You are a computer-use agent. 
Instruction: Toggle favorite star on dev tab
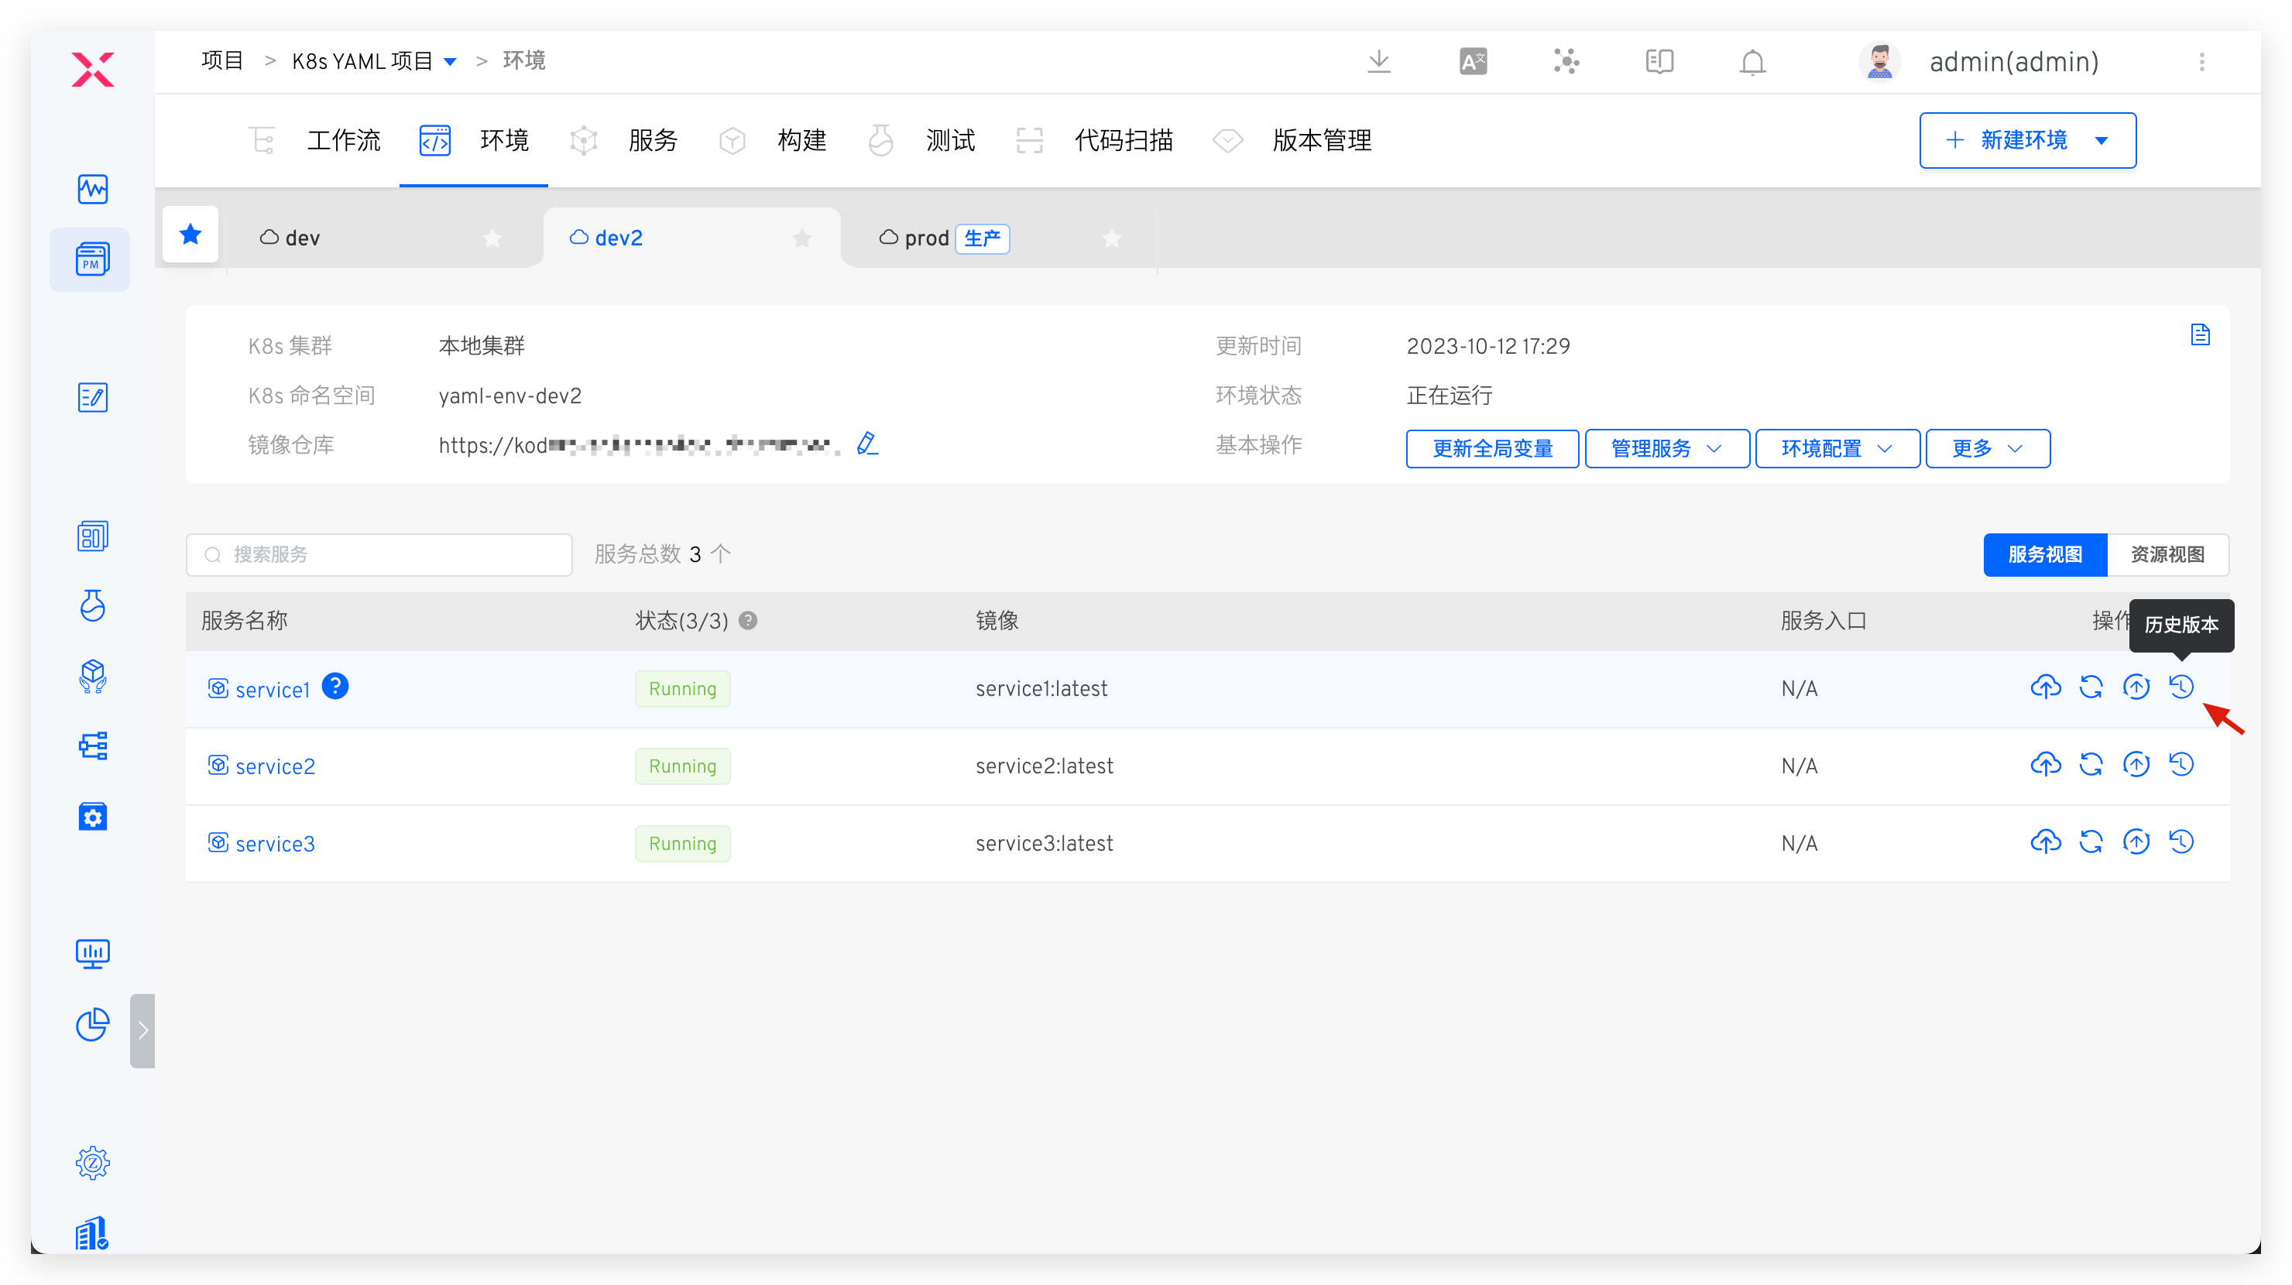(x=492, y=238)
